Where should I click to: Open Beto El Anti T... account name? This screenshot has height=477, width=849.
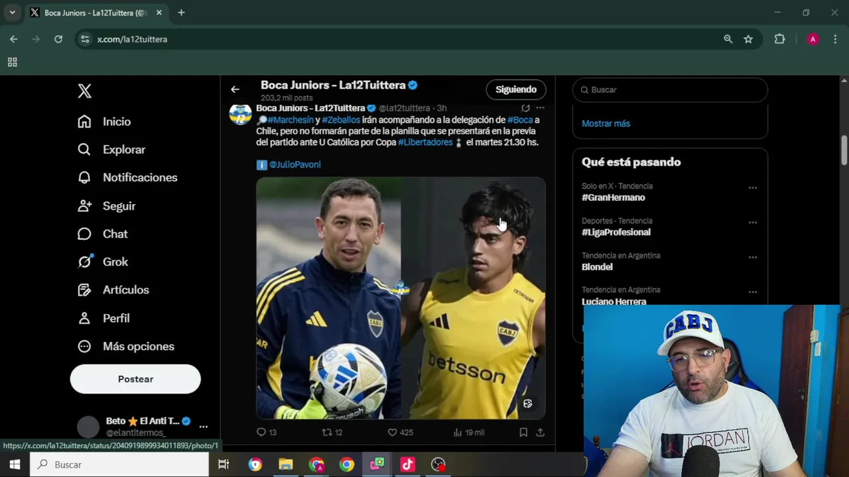tap(143, 421)
